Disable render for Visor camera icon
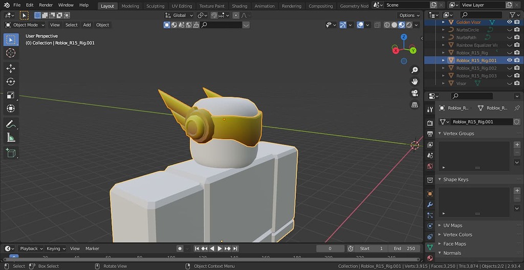Screen dimensions: 524x270 coord(517,83)
